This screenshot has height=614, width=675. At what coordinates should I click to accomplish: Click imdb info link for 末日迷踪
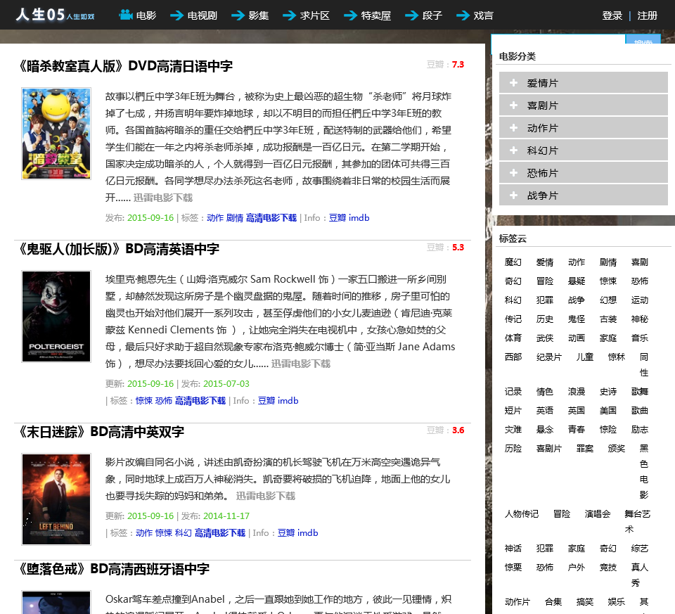point(308,533)
